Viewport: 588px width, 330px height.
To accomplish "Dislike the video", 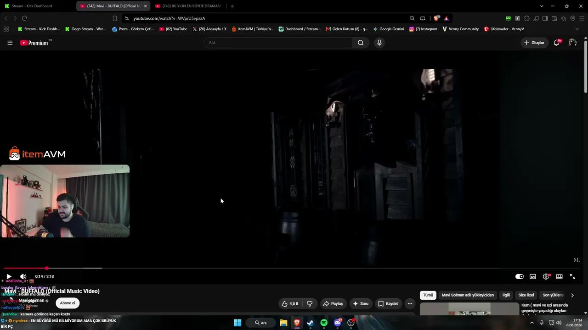I will point(310,303).
